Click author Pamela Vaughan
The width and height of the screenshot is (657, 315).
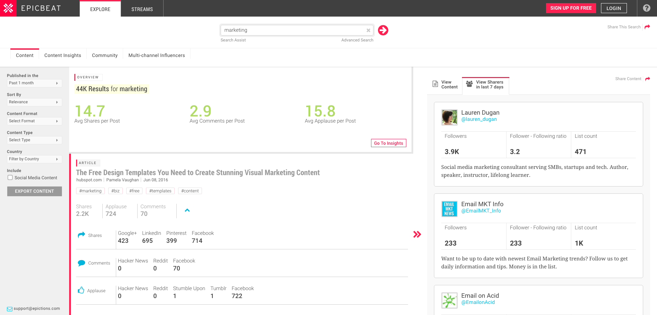[122, 180]
